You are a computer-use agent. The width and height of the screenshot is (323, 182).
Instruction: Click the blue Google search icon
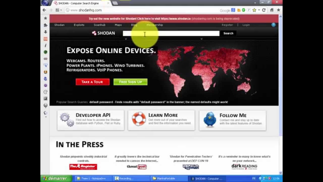pos(233,10)
